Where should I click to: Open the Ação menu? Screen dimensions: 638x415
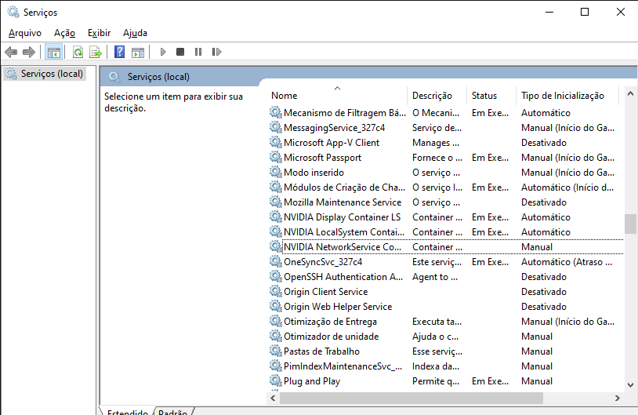65,33
